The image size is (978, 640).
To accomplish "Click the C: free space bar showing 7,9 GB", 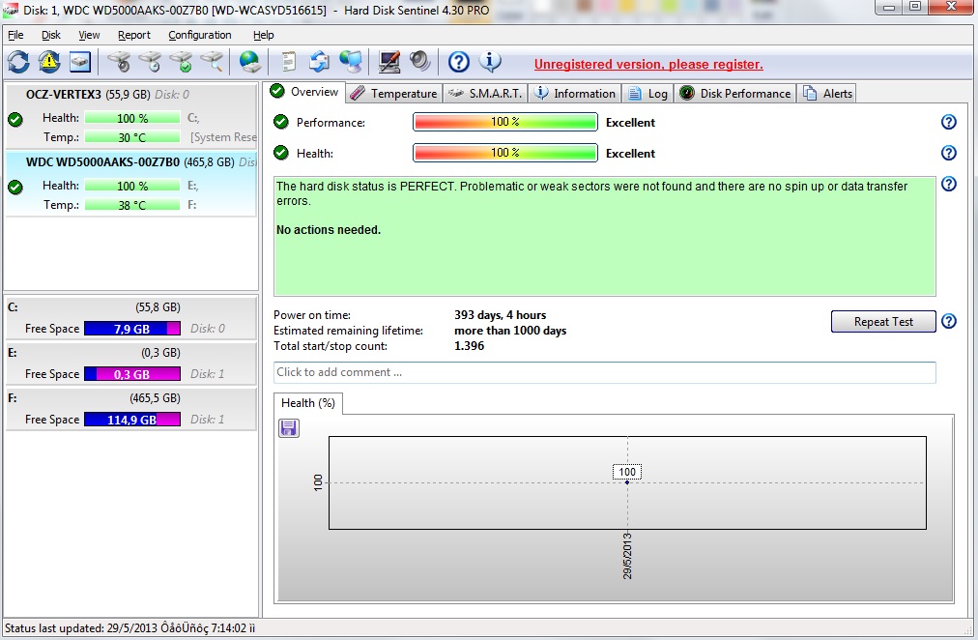I will (x=132, y=329).
